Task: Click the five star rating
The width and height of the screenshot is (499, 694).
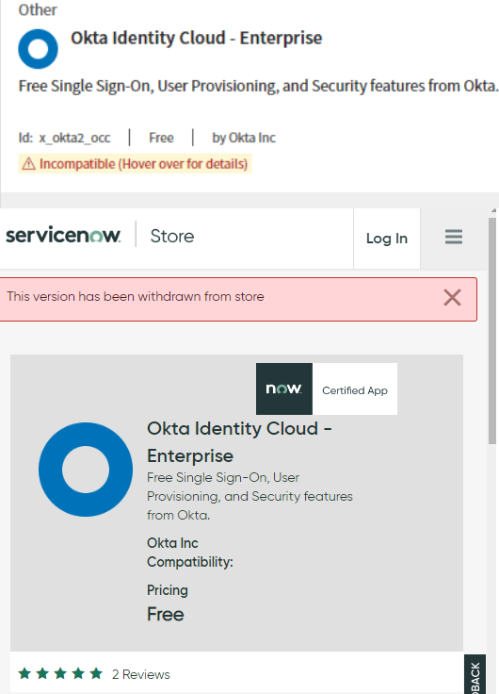Action: click(x=60, y=673)
